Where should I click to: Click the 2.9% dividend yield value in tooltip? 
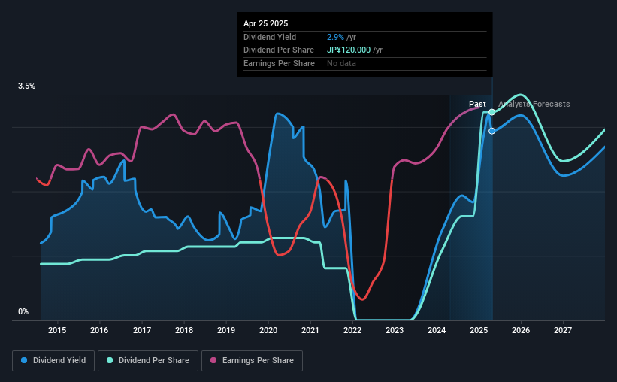tap(335, 37)
